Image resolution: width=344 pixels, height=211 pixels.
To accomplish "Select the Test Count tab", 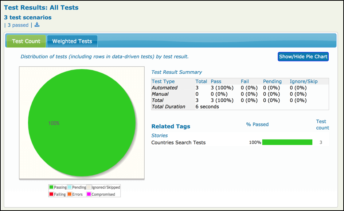I will [x=26, y=41].
